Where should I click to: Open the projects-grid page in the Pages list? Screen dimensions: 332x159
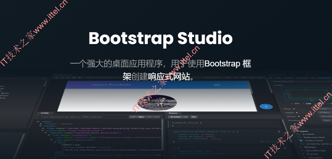click(x=319, y=144)
